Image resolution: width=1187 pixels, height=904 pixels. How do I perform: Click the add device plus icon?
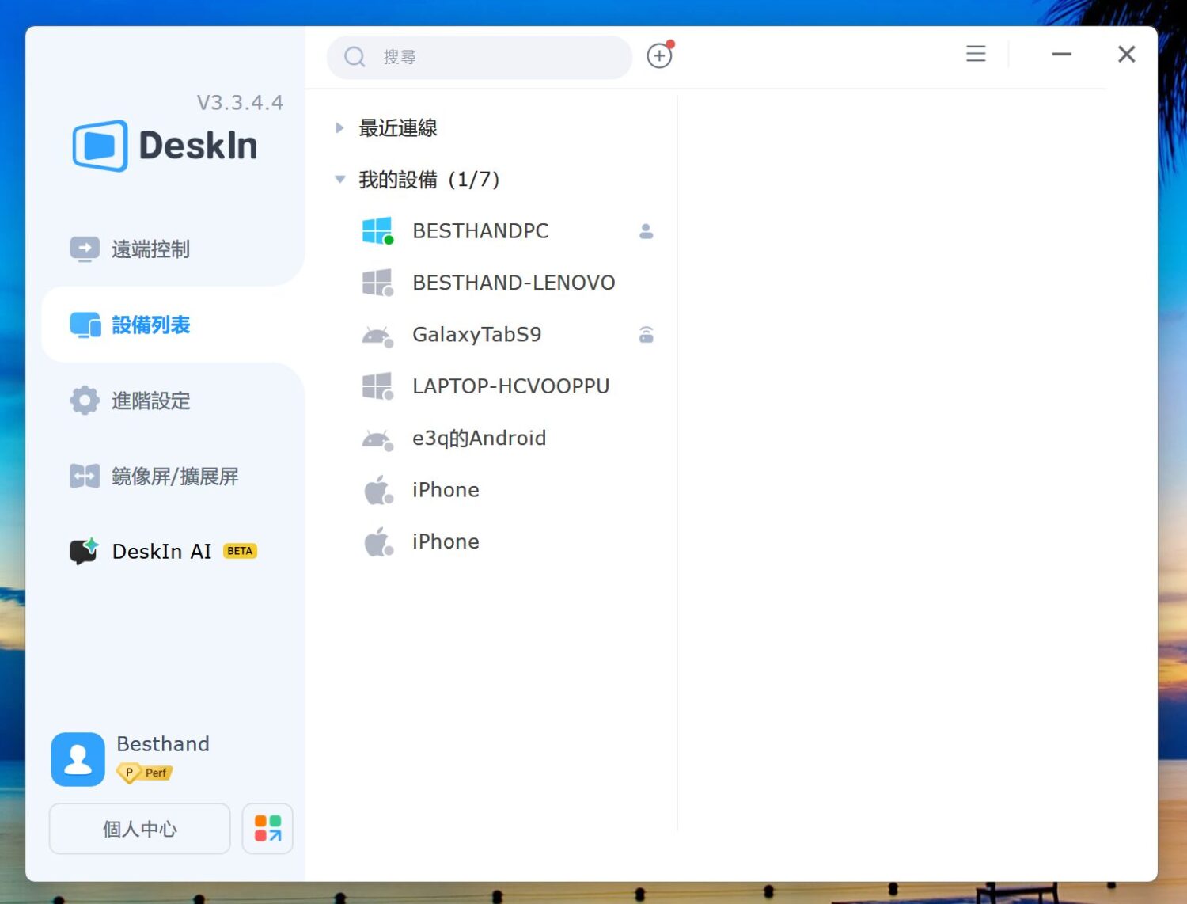pos(659,55)
